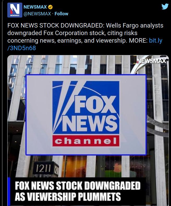The width and height of the screenshot is (171, 206).
Task: Click the '/3ND5n68' link continuation
Action: pyautogui.click(x=22, y=48)
